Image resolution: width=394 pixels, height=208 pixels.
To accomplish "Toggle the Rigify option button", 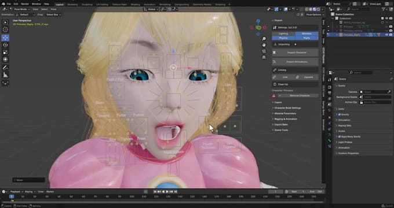I will tap(307, 38).
